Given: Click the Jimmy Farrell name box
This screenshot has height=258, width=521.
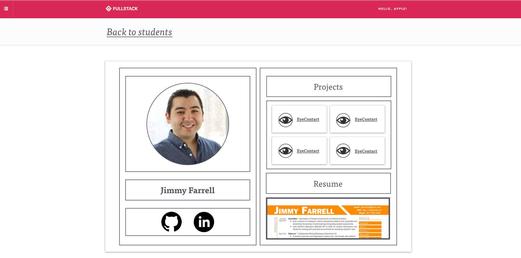Looking at the screenshot, I should coord(188,190).
